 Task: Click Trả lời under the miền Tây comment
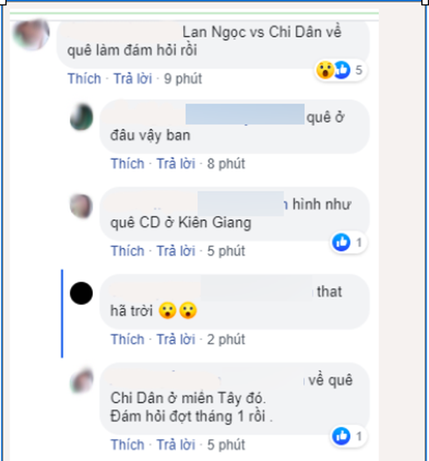click(176, 444)
